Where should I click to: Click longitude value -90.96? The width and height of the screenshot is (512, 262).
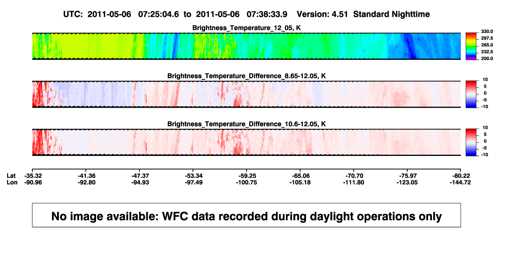[x=33, y=182]
